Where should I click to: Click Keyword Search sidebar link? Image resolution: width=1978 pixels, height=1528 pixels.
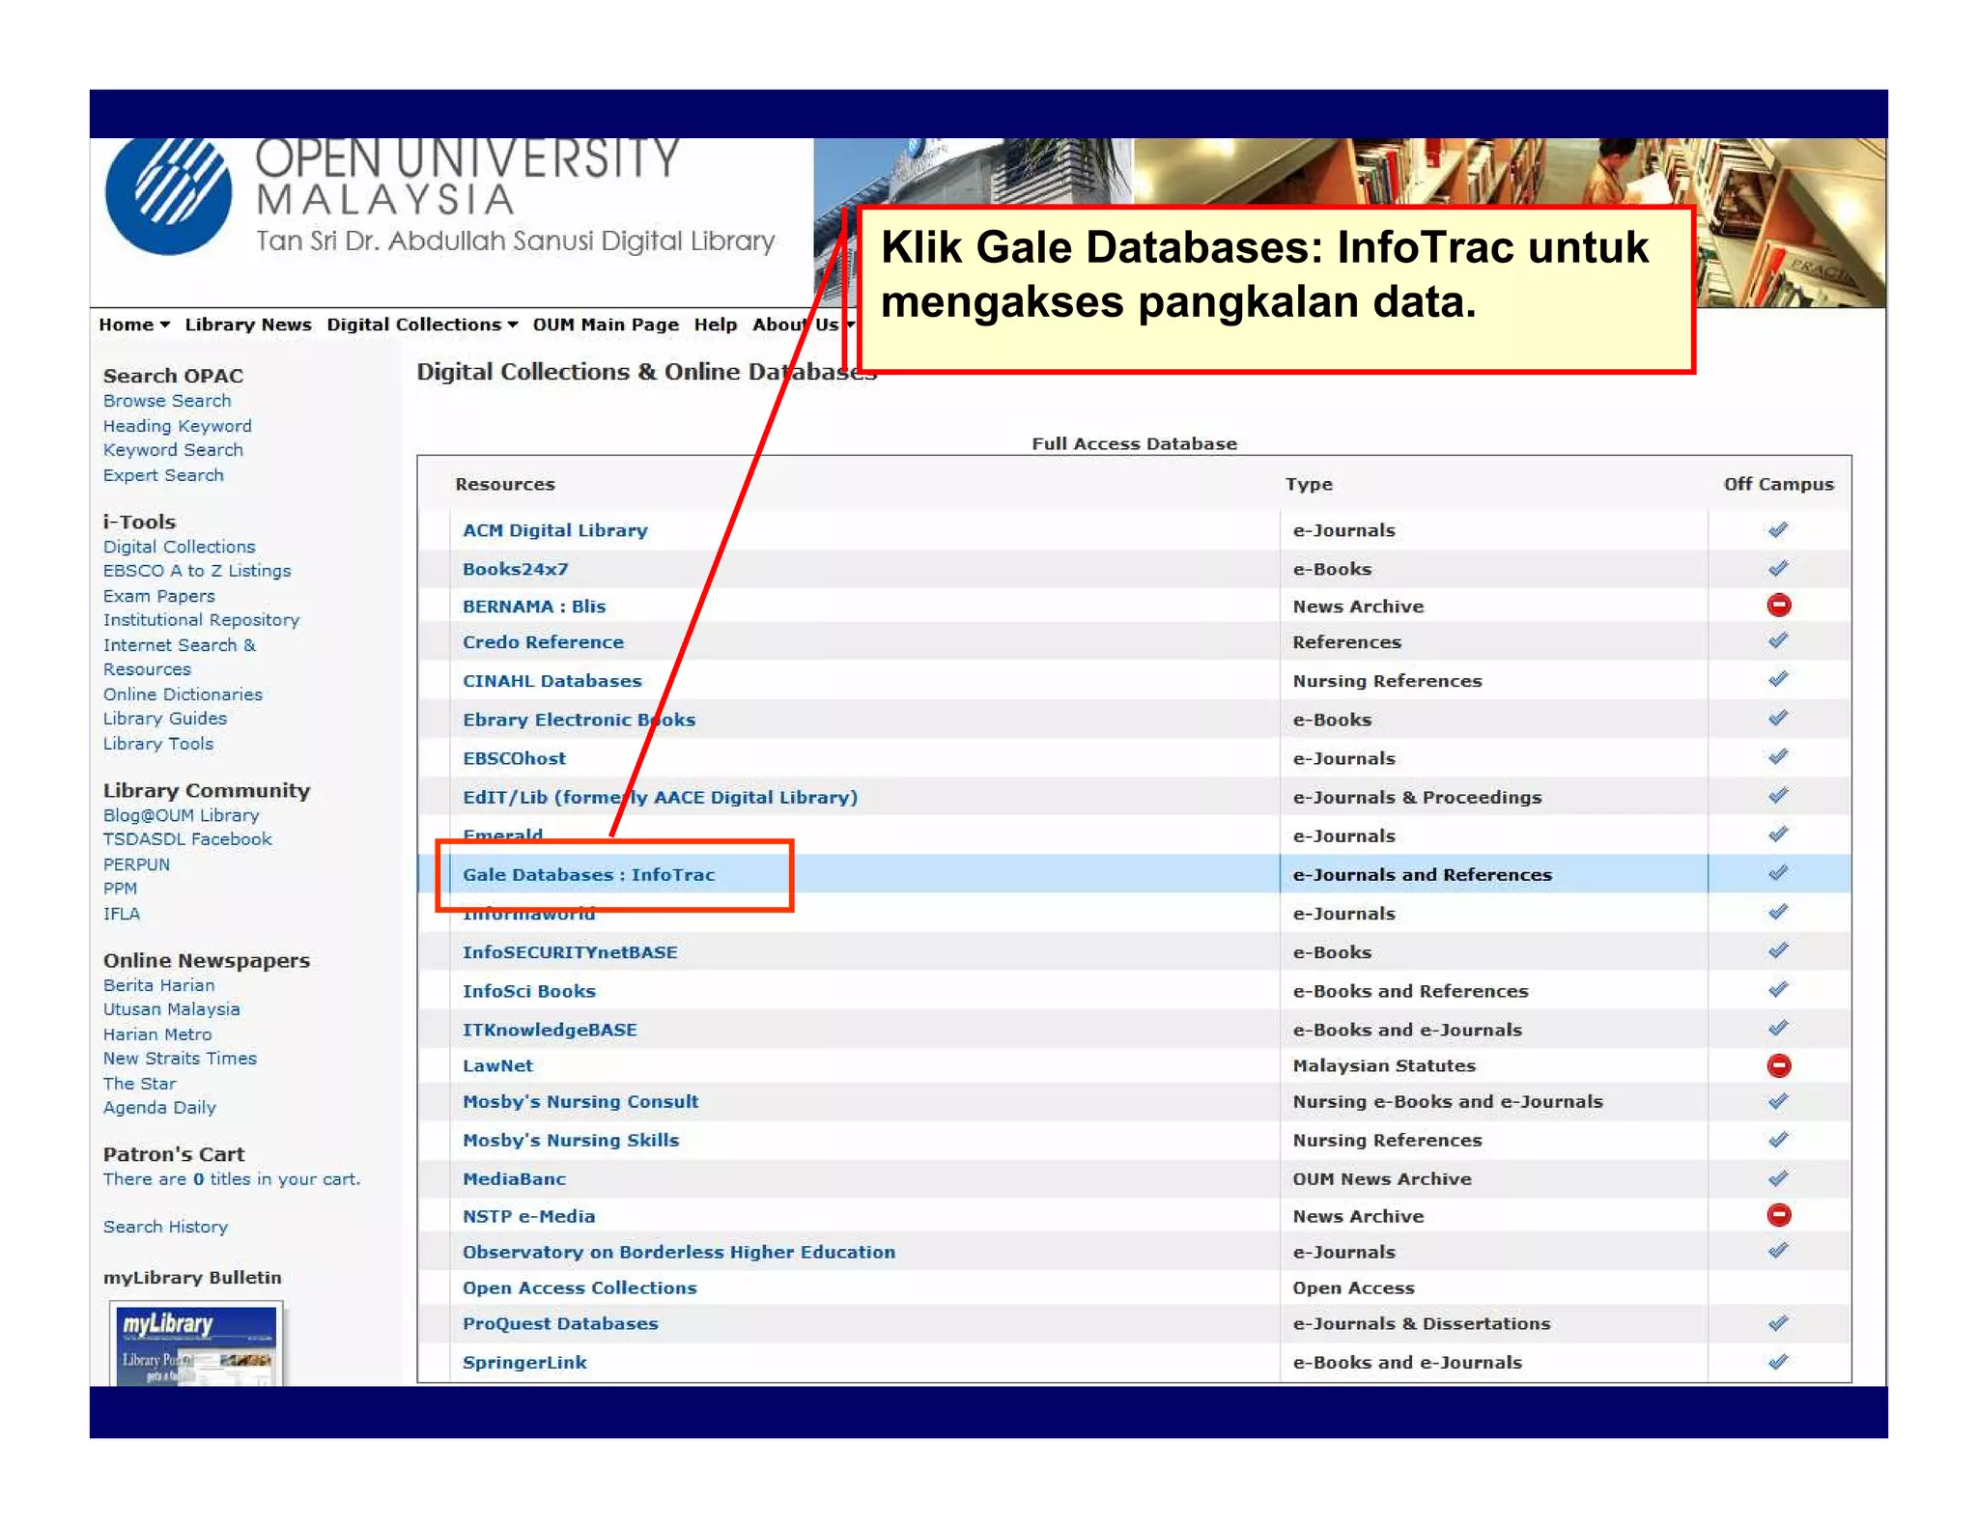(x=173, y=450)
